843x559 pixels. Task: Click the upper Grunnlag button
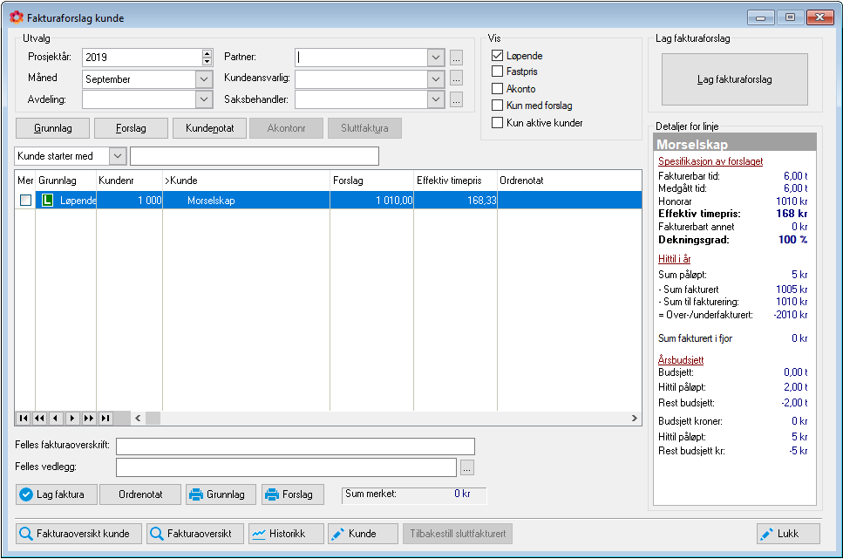coord(52,128)
